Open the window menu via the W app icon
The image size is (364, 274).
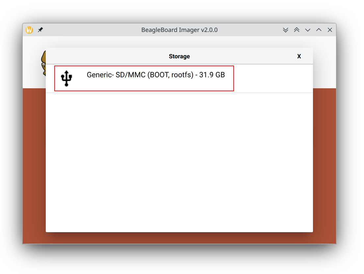[30, 30]
